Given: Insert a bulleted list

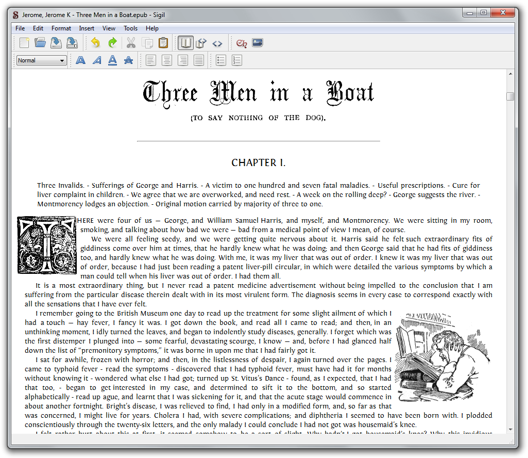Looking at the screenshot, I should click(221, 60).
